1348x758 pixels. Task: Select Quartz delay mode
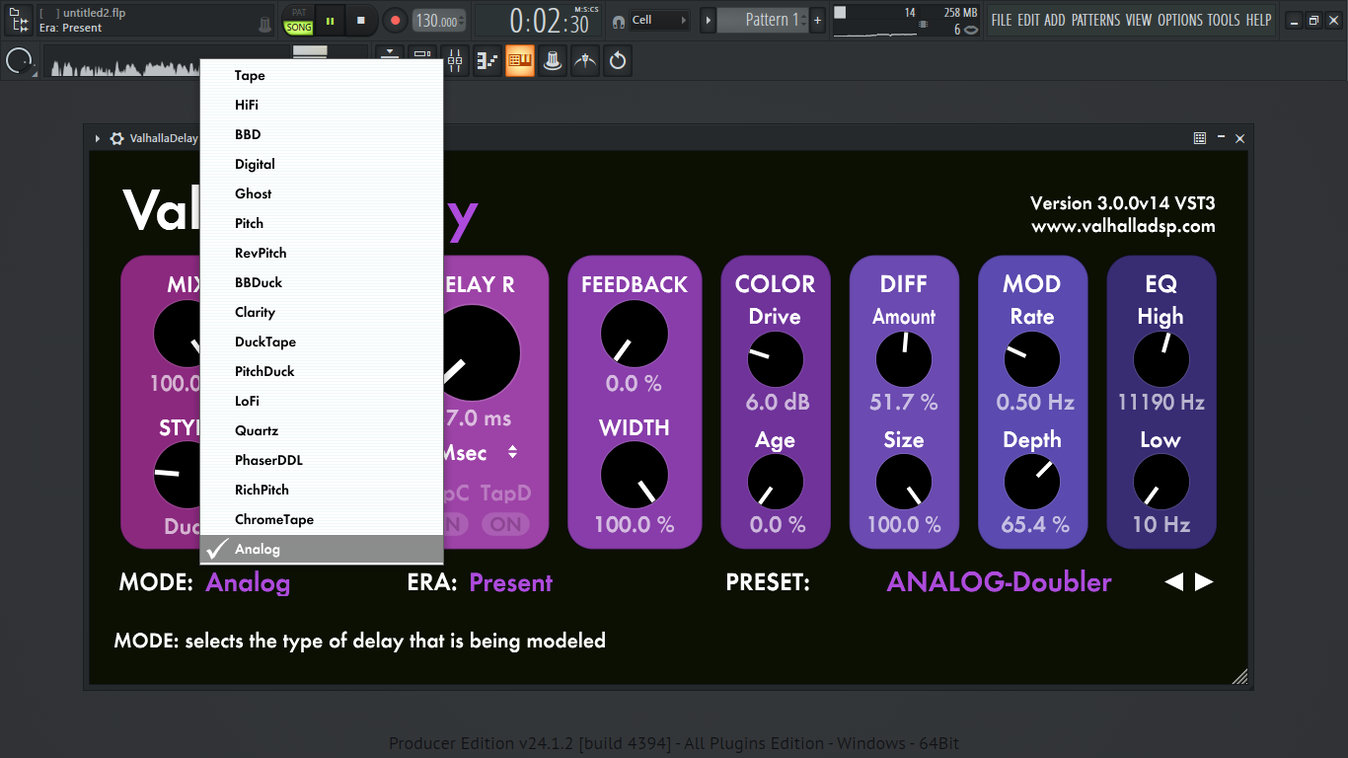pyautogui.click(x=322, y=430)
